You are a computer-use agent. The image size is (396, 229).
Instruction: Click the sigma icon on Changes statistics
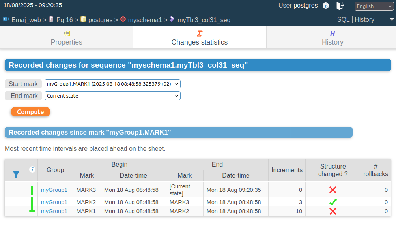tap(200, 34)
